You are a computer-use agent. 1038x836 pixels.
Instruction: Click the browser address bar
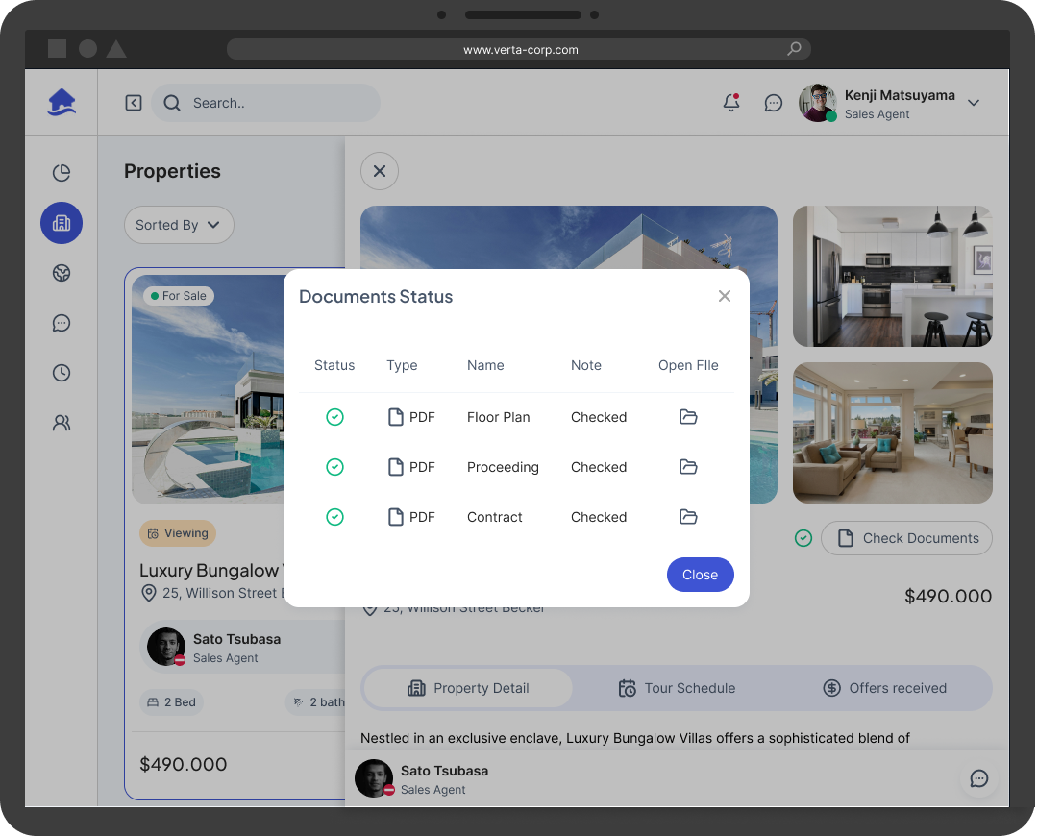[x=519, y=49]
